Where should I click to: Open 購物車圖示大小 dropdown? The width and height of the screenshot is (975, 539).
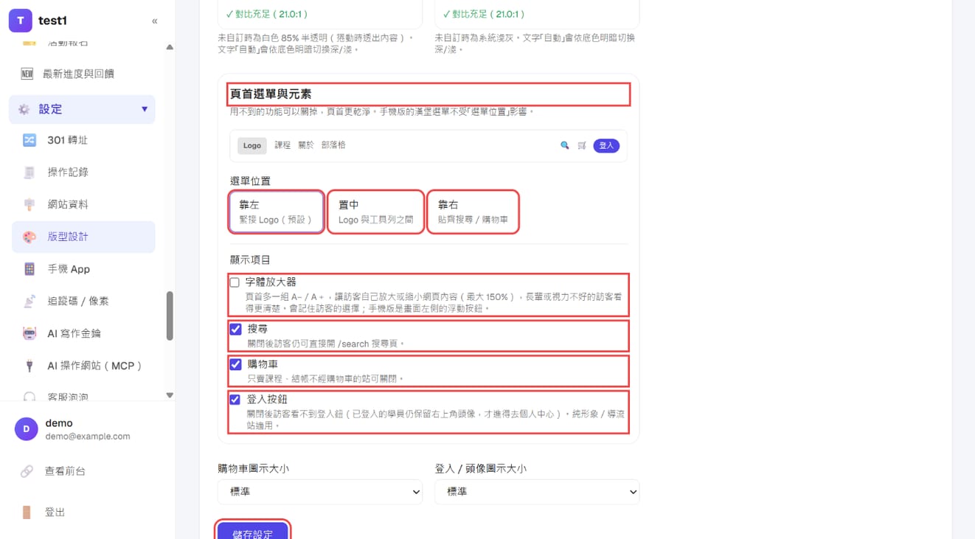coord(320,492)
